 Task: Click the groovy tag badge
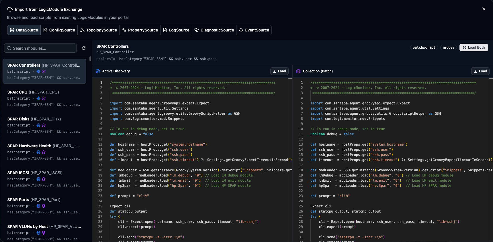point(448,47)
